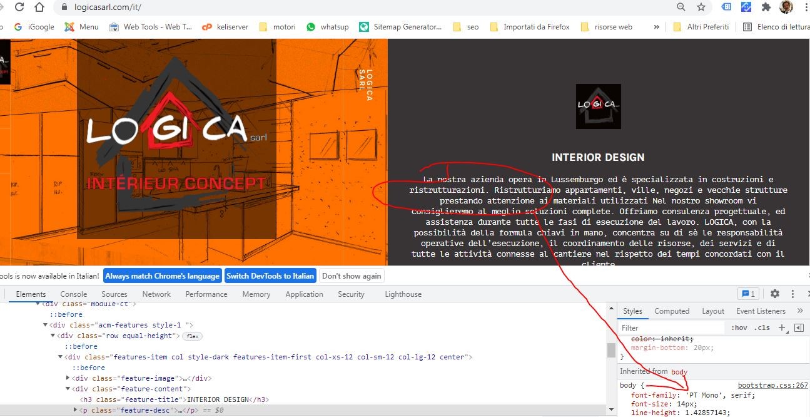This screenshot has height=417, width=810.
Task: Open the seo bookmarks folder
Action: click(466, 27)
